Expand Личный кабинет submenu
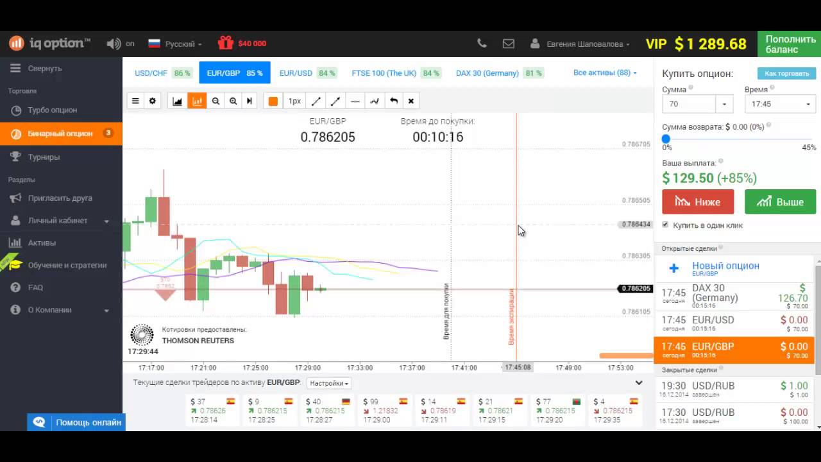This screenshot has width=821, height=462. (61, 221)
